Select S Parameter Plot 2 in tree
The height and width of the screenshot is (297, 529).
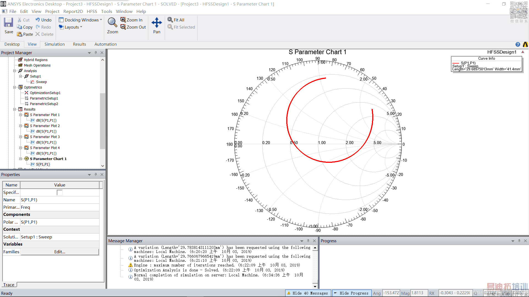click(x=45, y=126)
